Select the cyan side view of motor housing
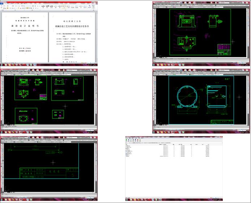 (217, 97)
